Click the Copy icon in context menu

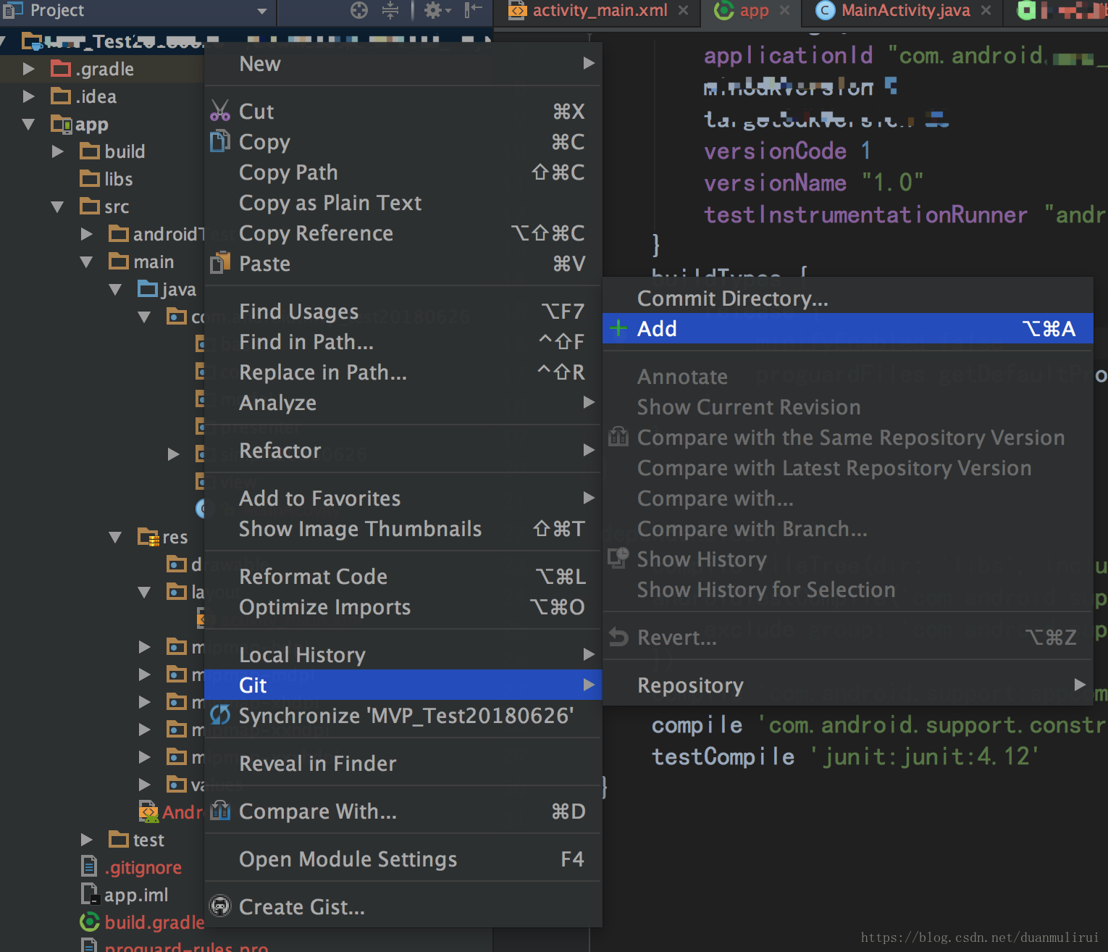click(x=220, y=141)
